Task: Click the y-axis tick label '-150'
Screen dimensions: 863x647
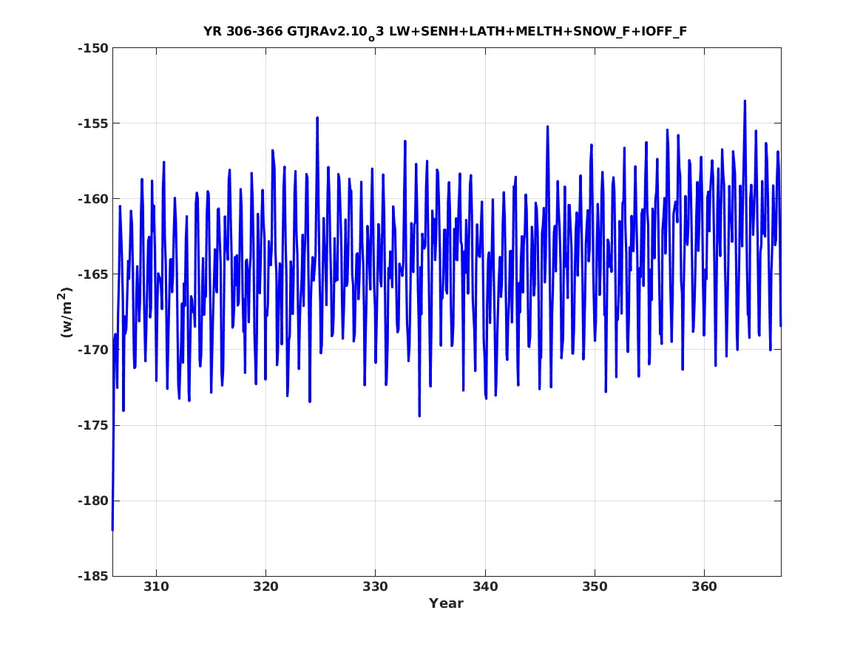Action: (x=93, y=48)
